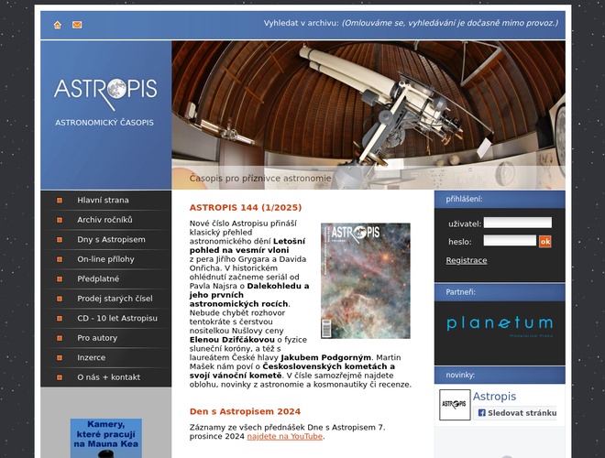Screen dimensions: 605x458
Task: Click the uživatel username input field
Action: click(x=517, y=223)
